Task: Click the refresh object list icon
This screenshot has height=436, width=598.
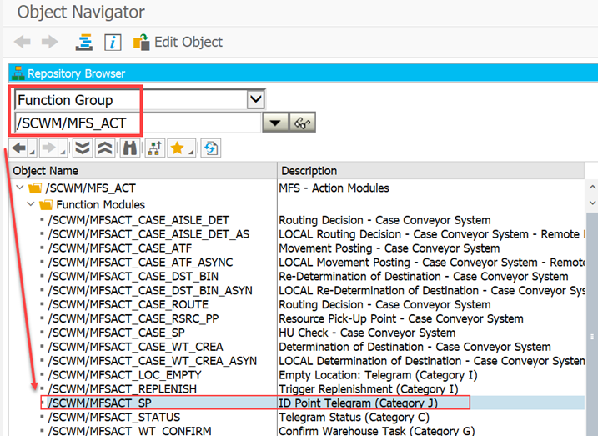Action: pyautogui.click(x=211, y=148)
